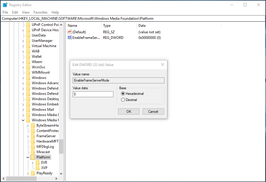Click the XVP folder icon
266x182 pixels.
tap(37, 168)
